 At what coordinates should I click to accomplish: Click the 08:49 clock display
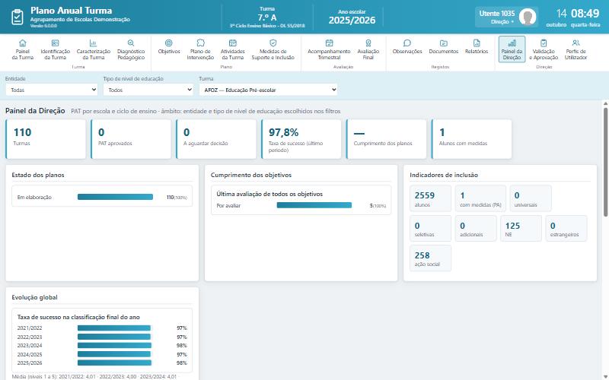click(x=585, y=14)
